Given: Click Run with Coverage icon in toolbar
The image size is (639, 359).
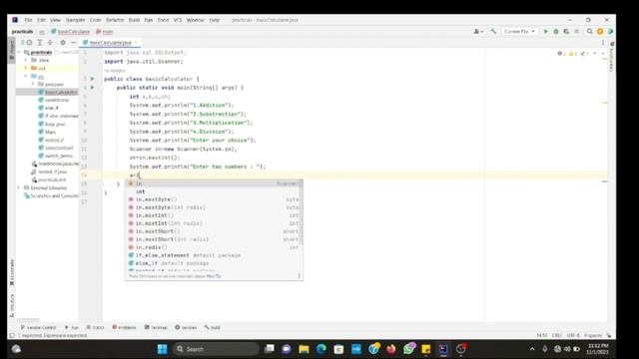Looking at the screenshot, I should 566,31.
